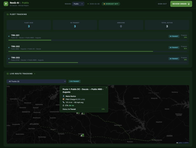Viewport: 196px width, 148px height.
Task: Click the TRK-203 route text Decatur to Augusta
Action: (x=27, y=60)
